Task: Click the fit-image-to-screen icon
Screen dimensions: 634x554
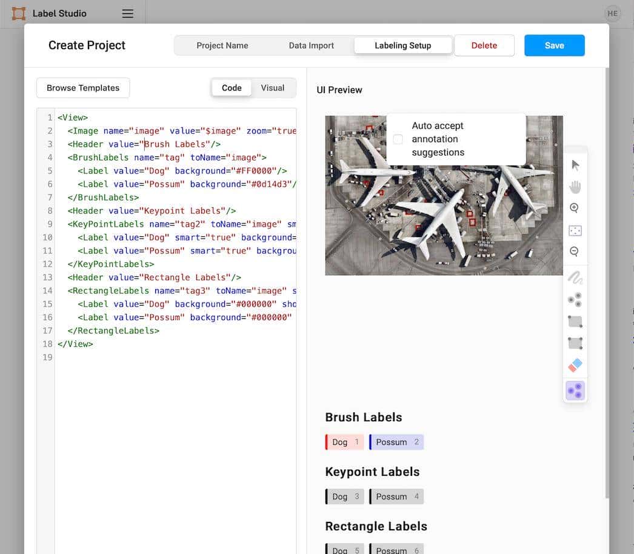Action: tap(575, 230)
